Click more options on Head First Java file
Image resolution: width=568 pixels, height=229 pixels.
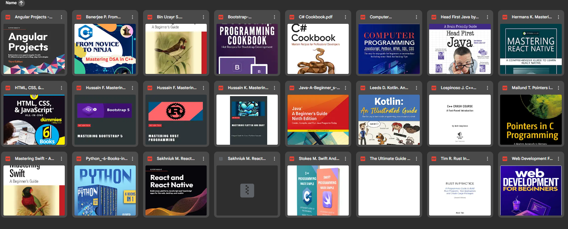[x=487, y=17]
